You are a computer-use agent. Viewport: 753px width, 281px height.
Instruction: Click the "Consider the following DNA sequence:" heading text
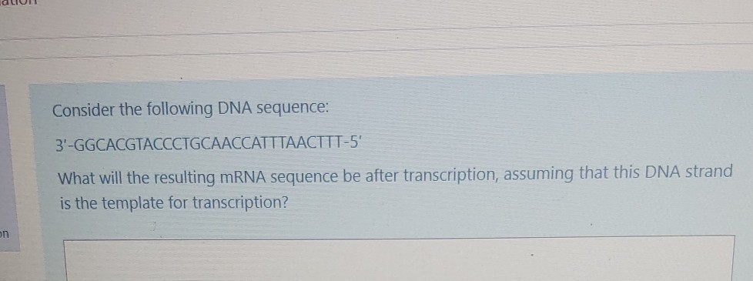[190, 111]
